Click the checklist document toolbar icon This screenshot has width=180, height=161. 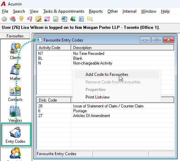tap(81, 19)
